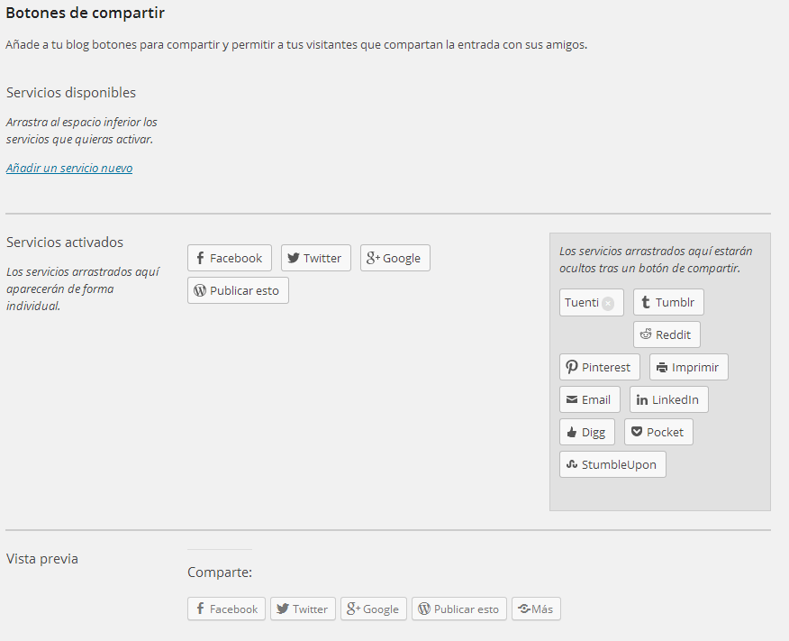789x641 pixels.
Task: Click Facebook label in Vista previa
Action: (x=233, y=609)
